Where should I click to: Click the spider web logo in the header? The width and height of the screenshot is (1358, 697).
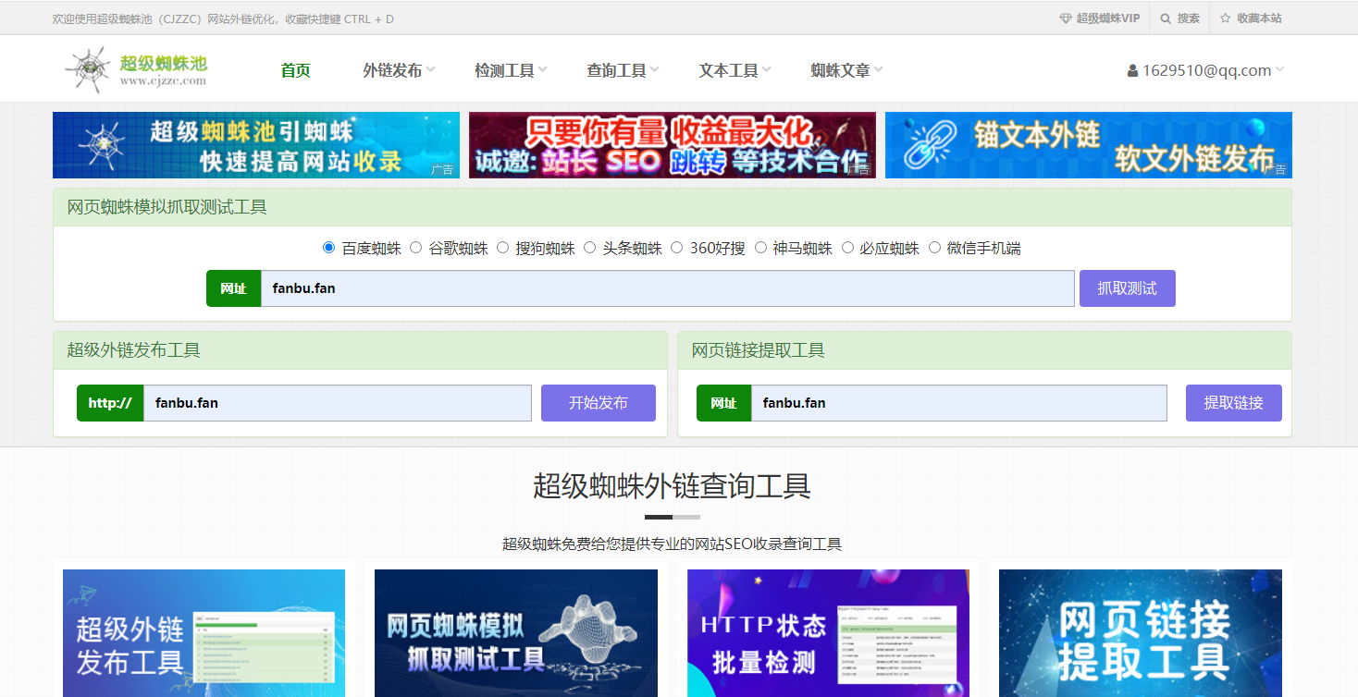[x=88, y=68]
